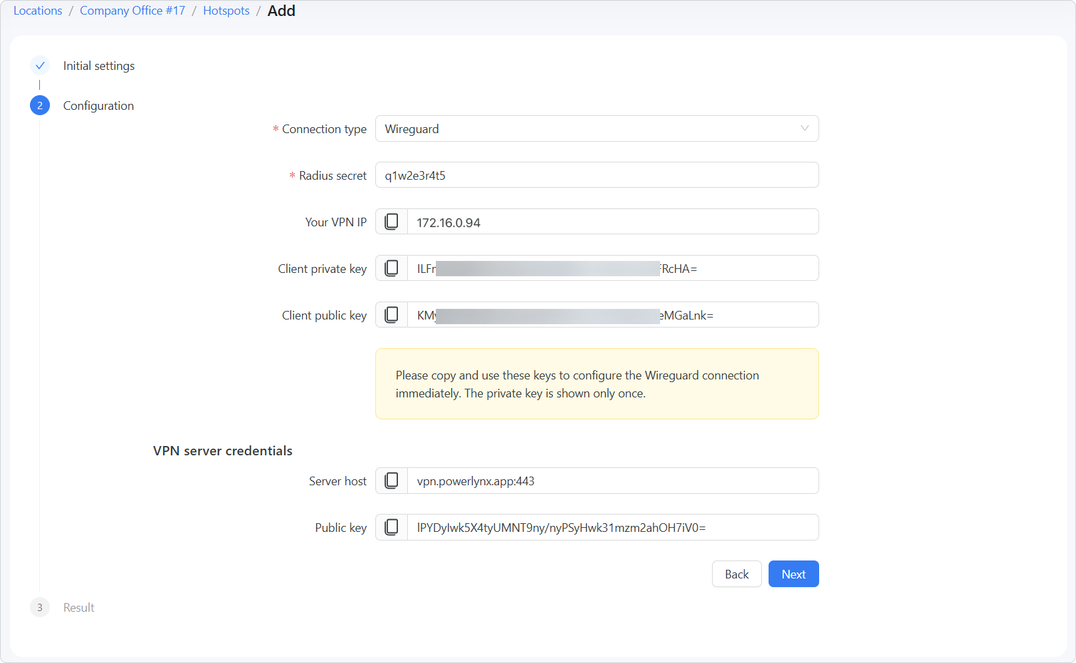
Task: Go back using the Back button
Action: tap(737, 573)
